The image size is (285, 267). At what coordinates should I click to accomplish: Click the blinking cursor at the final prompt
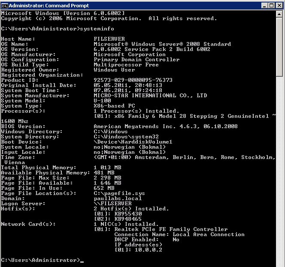click(x=82, y=261)
